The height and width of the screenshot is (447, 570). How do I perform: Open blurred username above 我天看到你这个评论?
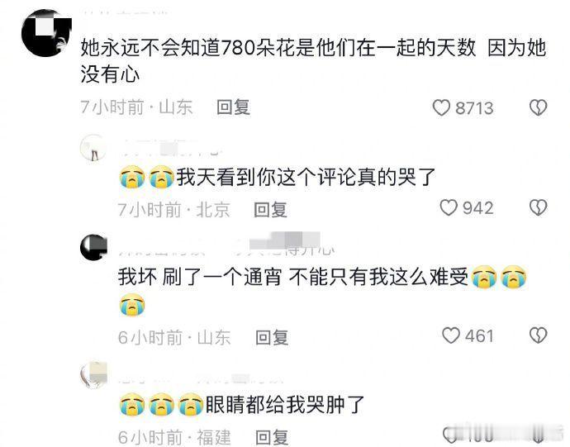[171, 149]
